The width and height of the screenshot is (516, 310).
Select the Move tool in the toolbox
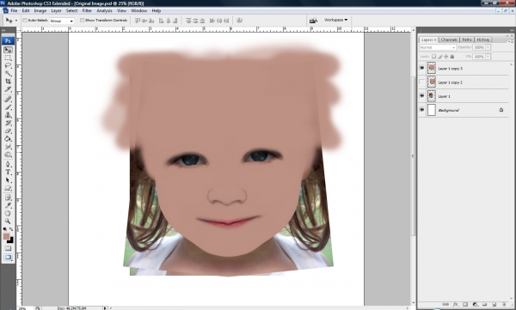click(x=8, y=50)
